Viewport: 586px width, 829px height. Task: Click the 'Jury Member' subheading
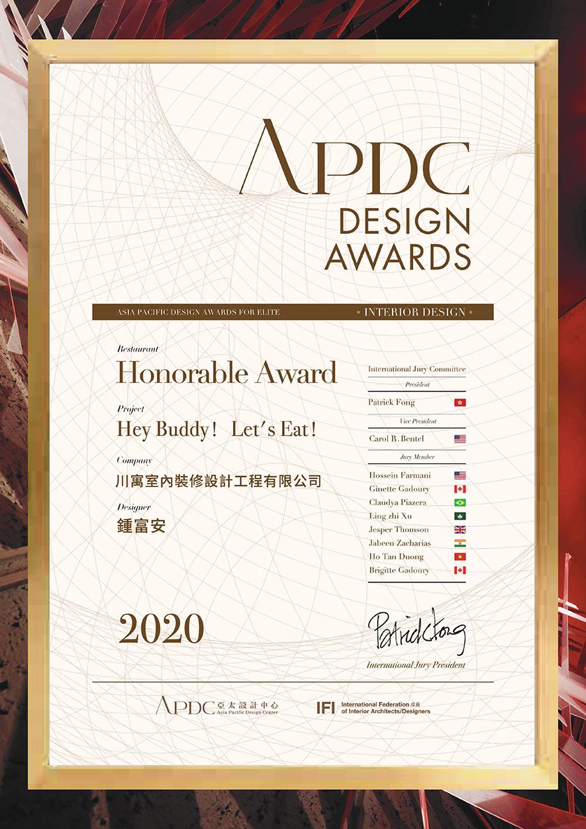pyautogui.click(x=417, y=457)
